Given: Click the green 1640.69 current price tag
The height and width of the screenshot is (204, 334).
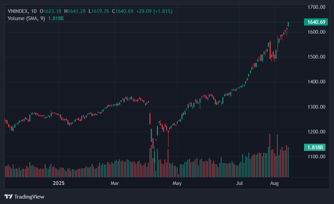Looking at the screenshot, I should [x=316, y=22].
